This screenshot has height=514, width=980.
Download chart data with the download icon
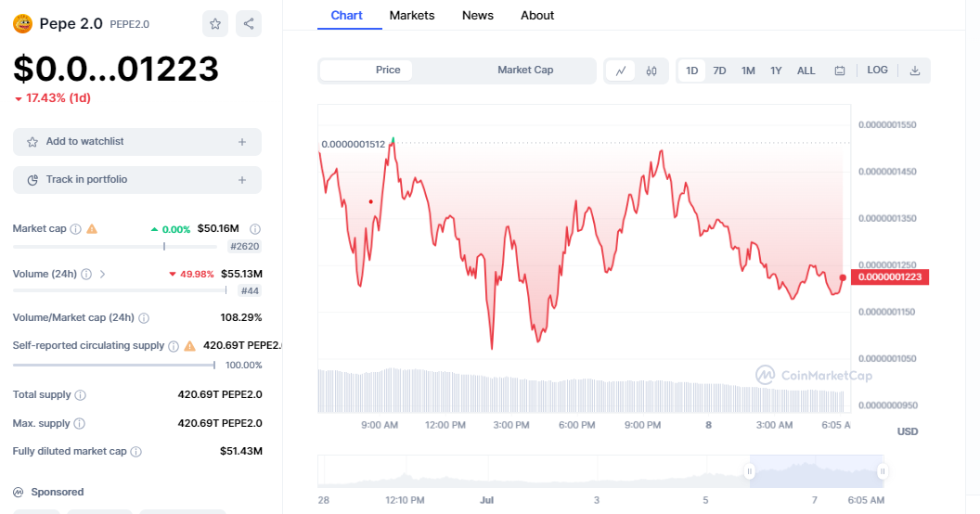pyautogui.click(x=914, y=71)
